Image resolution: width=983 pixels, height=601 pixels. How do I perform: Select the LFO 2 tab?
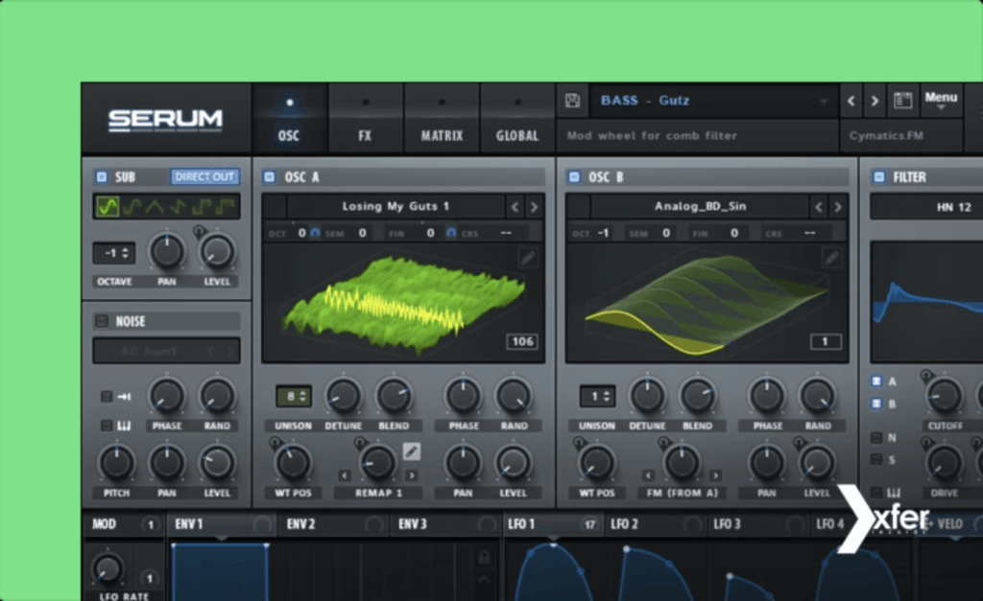[x=655, y=524]
